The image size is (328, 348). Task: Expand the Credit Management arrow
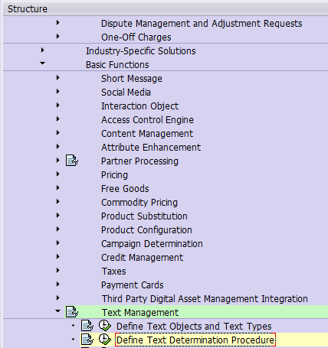point(58,257)
